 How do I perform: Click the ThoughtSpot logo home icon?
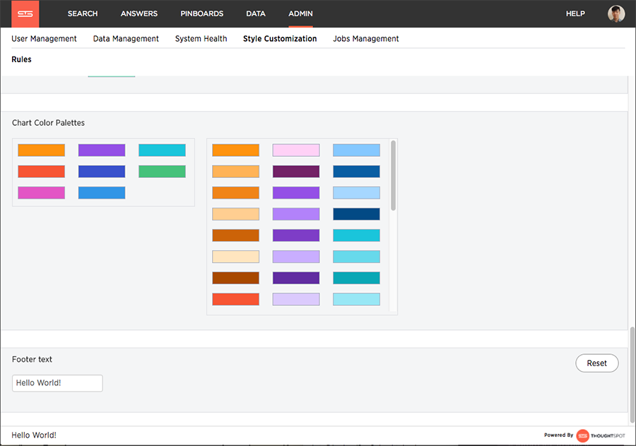(x=25, y=14)
